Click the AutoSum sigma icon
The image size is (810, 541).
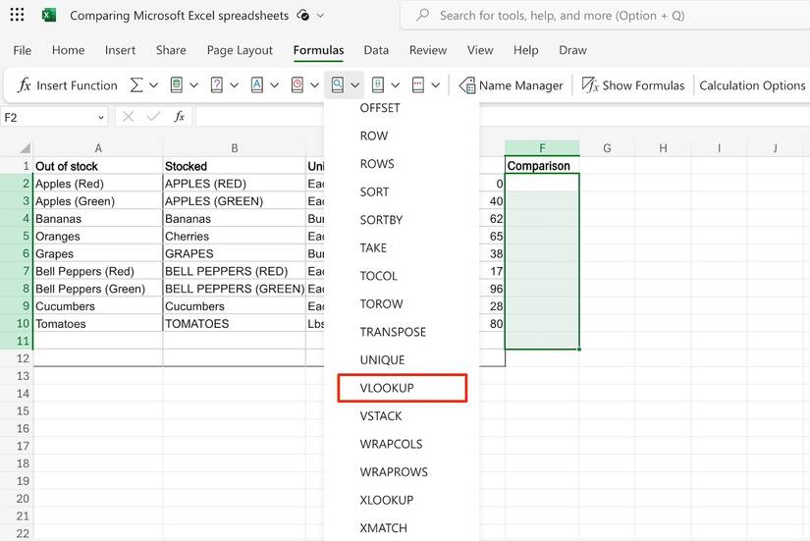click(x=136, y=85)
